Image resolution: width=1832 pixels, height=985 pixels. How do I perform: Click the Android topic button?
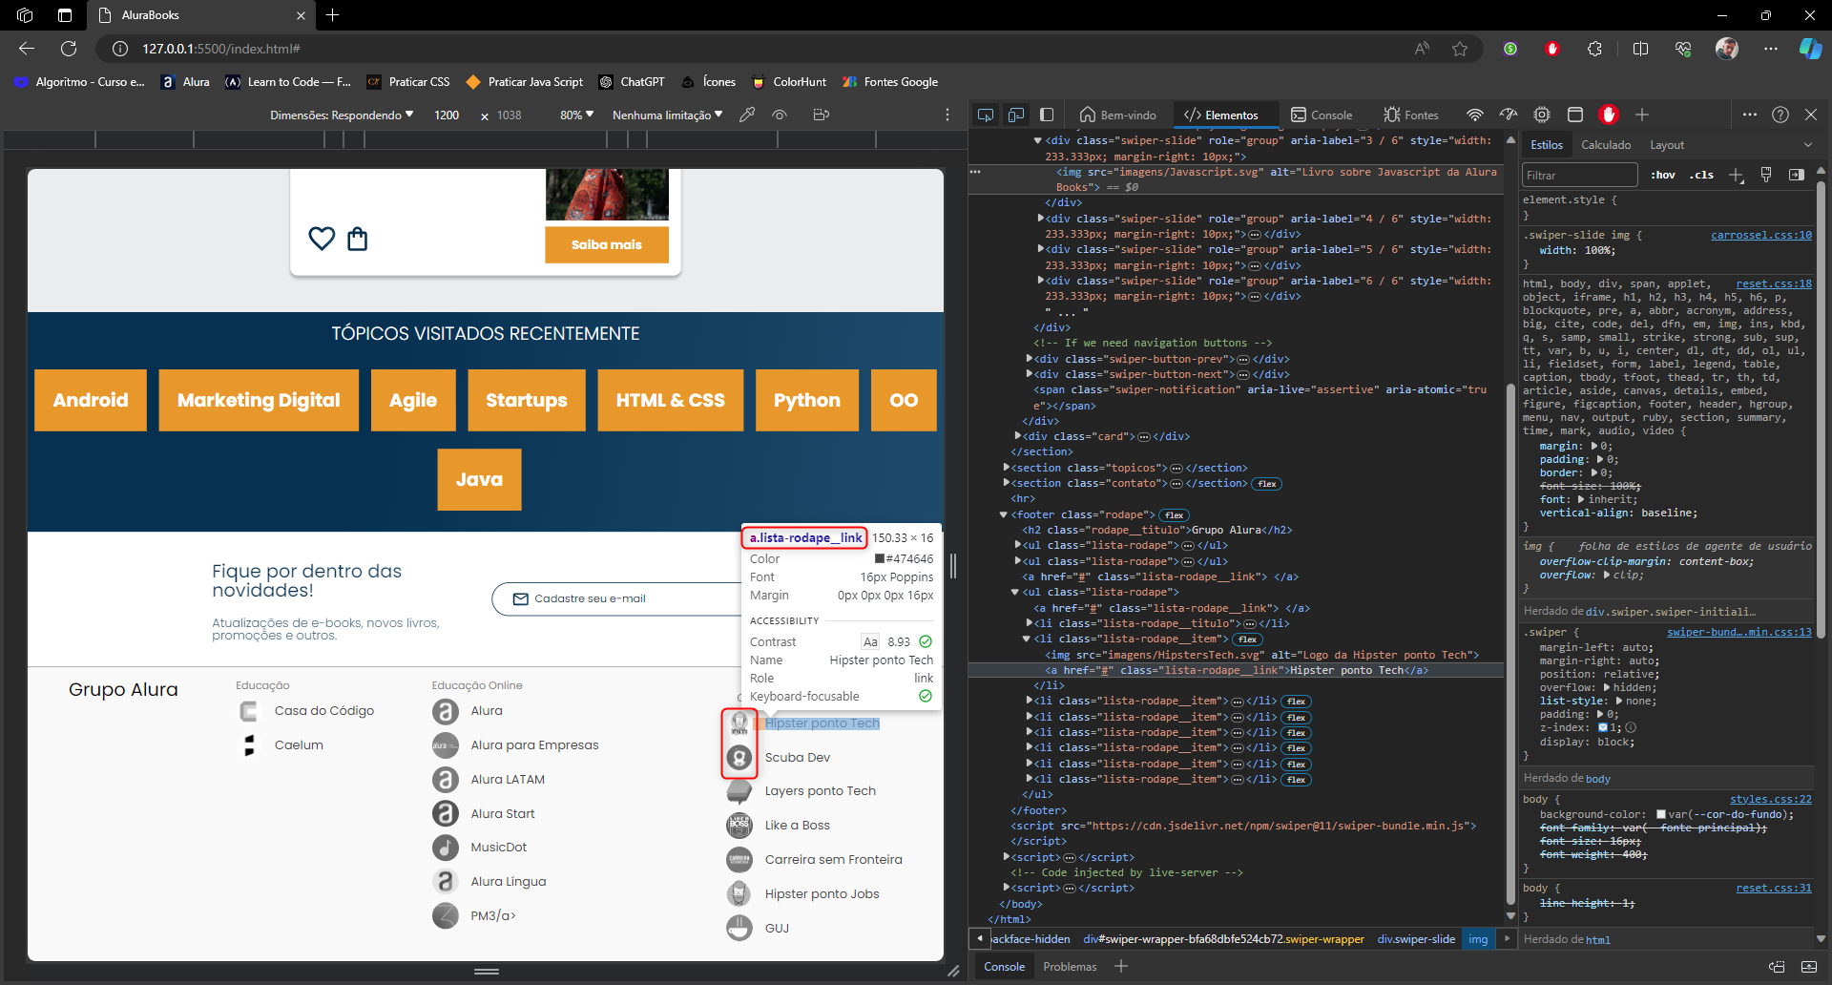(91, 400)
